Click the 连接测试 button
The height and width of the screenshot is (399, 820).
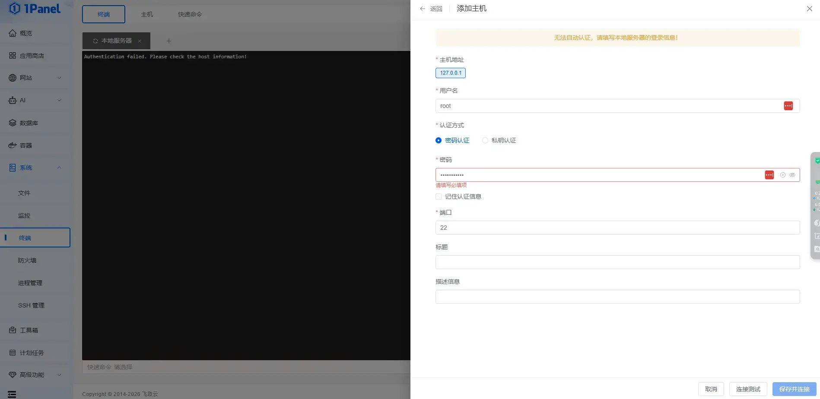pos(748,389)
